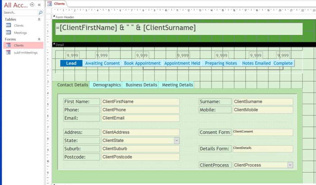Click the form icon on Clients document tab
The height and width of the screenshot is (185, 316).
click(50, 4)
